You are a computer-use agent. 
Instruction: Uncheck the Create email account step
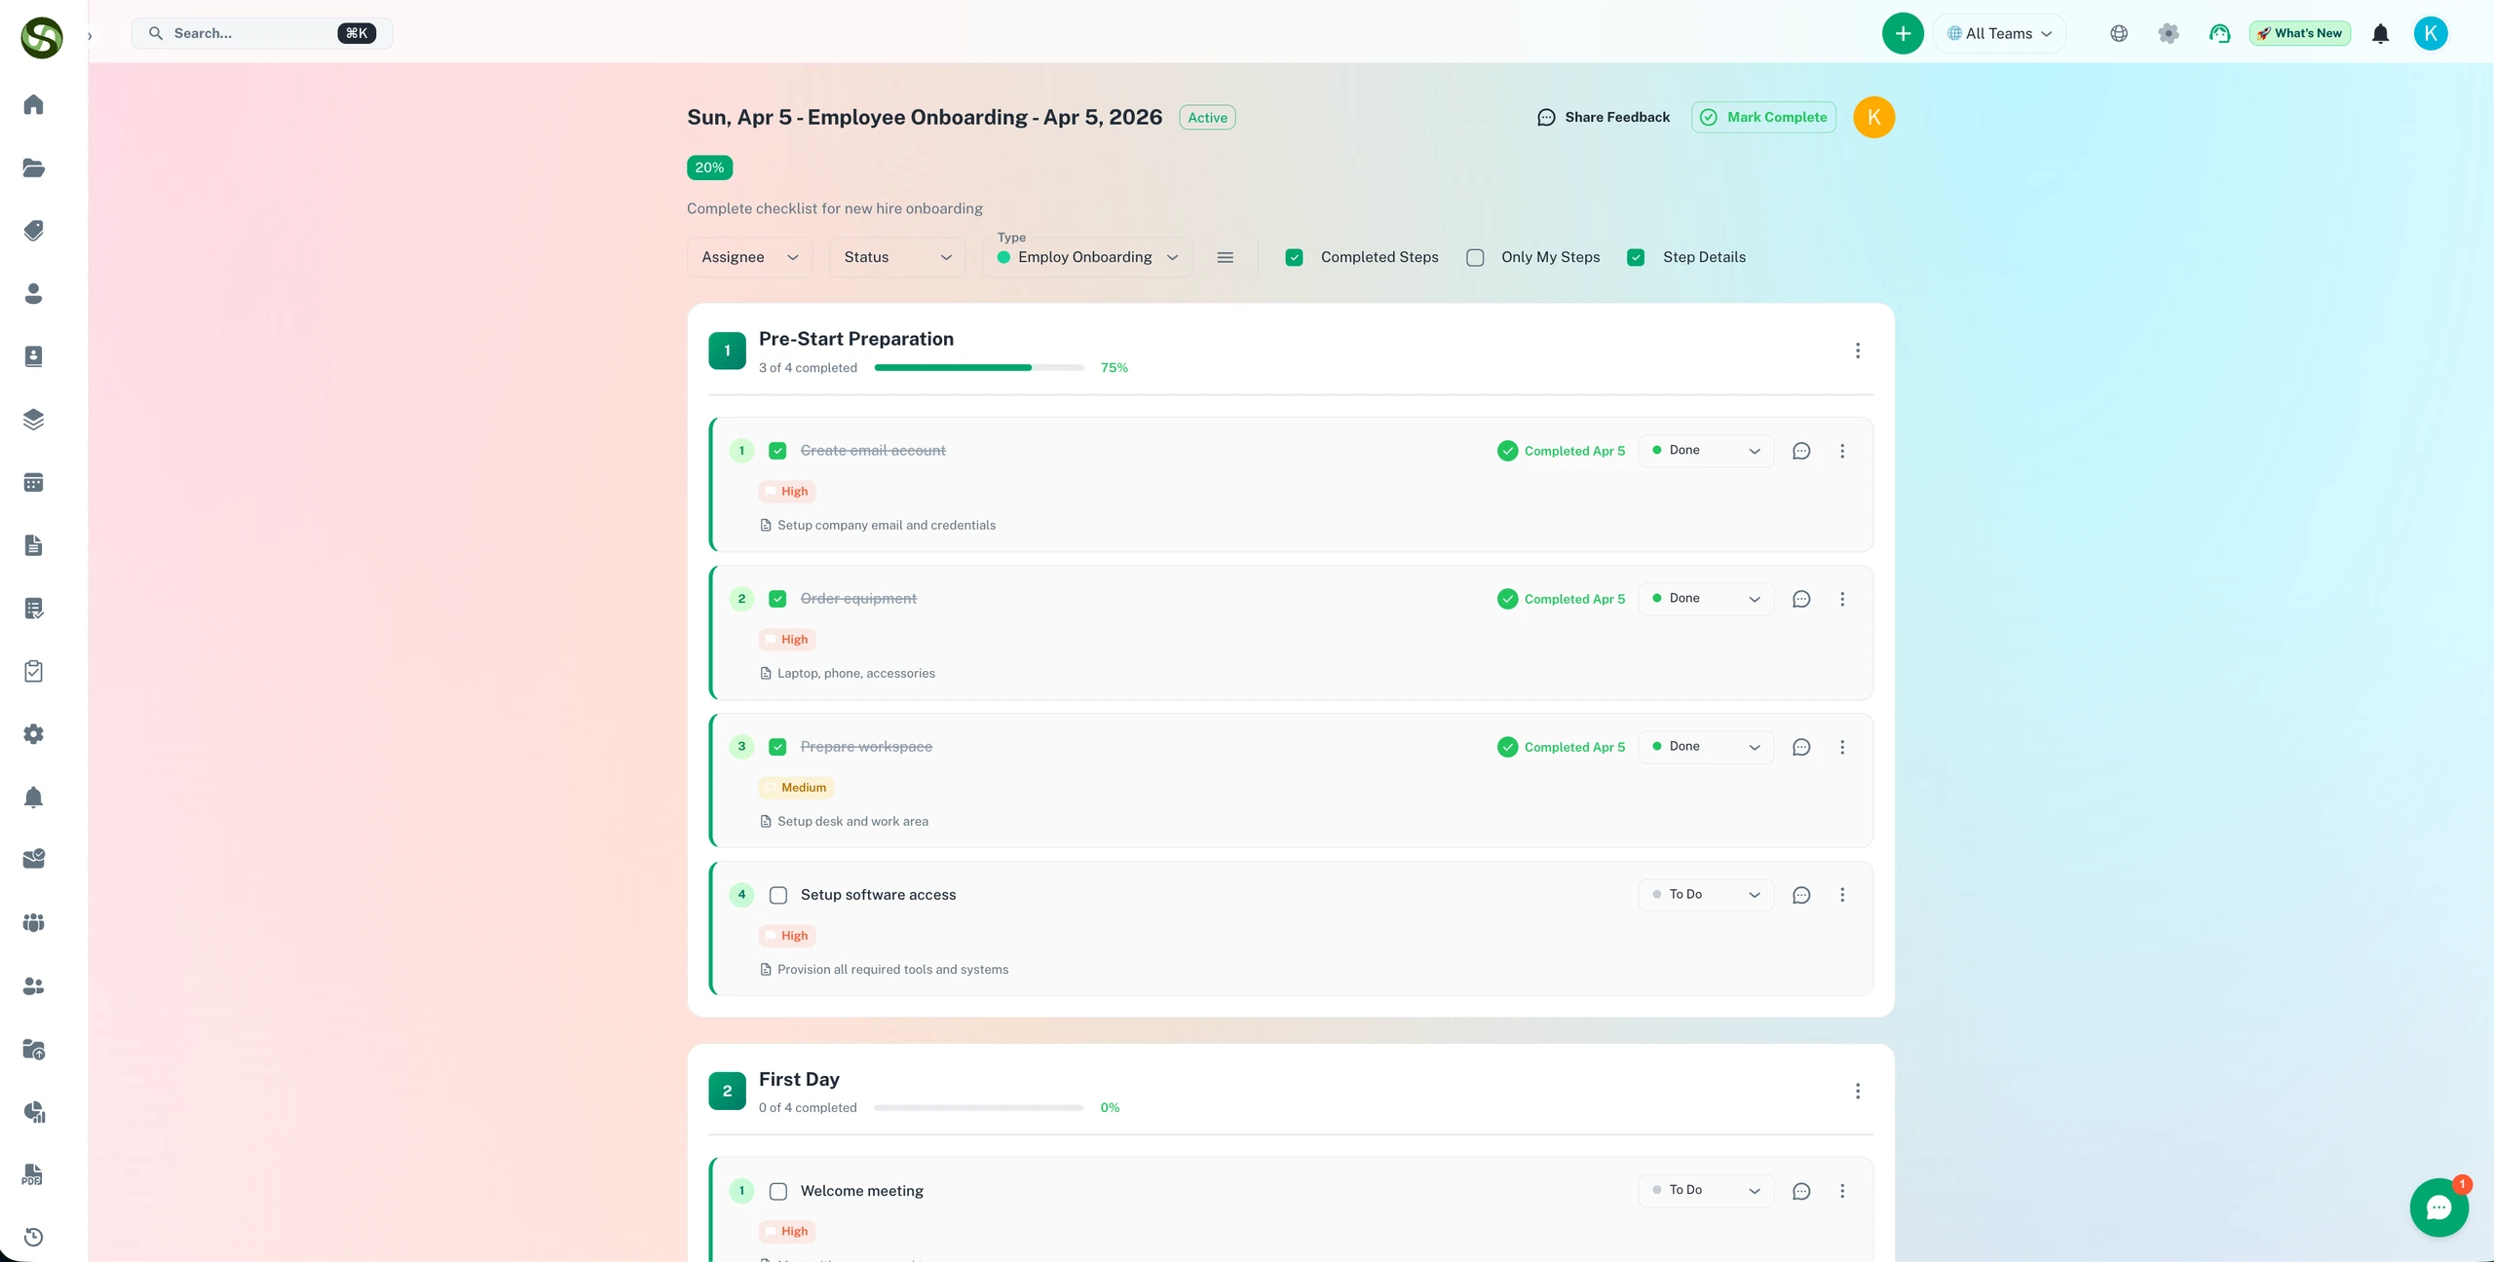click(x=777, y=451)
